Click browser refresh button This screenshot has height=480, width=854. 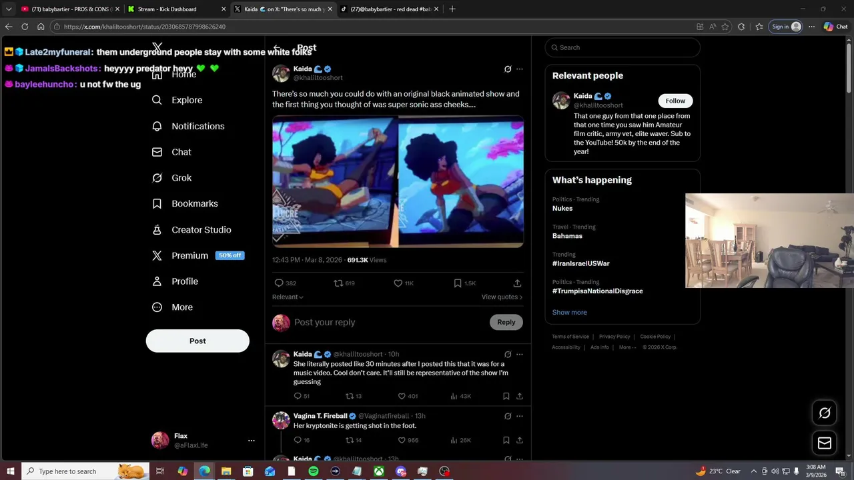25,27
